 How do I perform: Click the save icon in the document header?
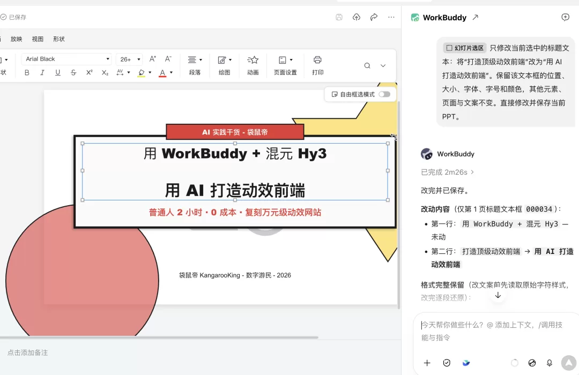pyautogui.click(x=339, y=17)
